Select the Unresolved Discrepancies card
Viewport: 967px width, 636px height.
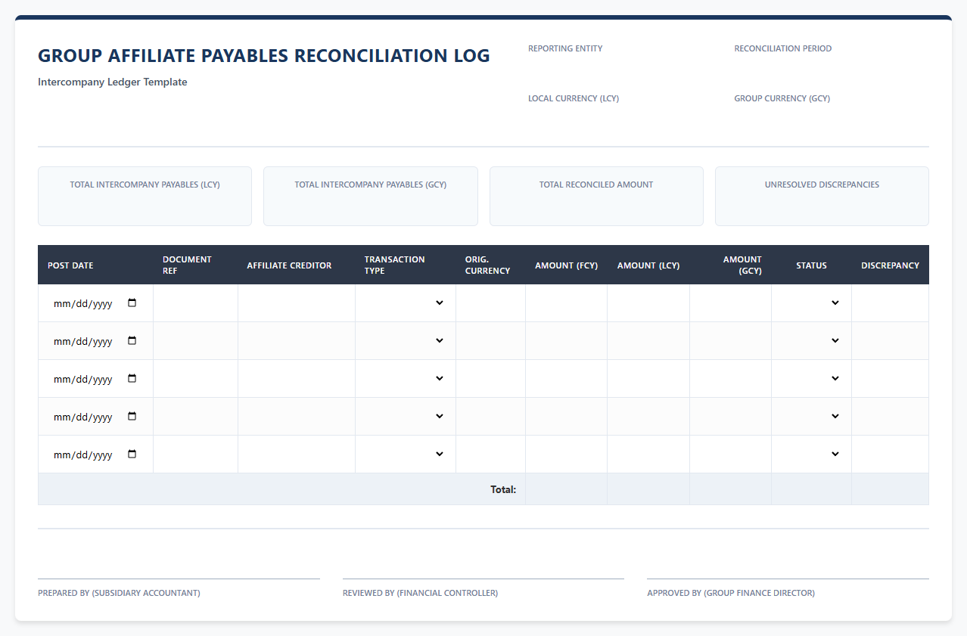[x=822, y=196]
